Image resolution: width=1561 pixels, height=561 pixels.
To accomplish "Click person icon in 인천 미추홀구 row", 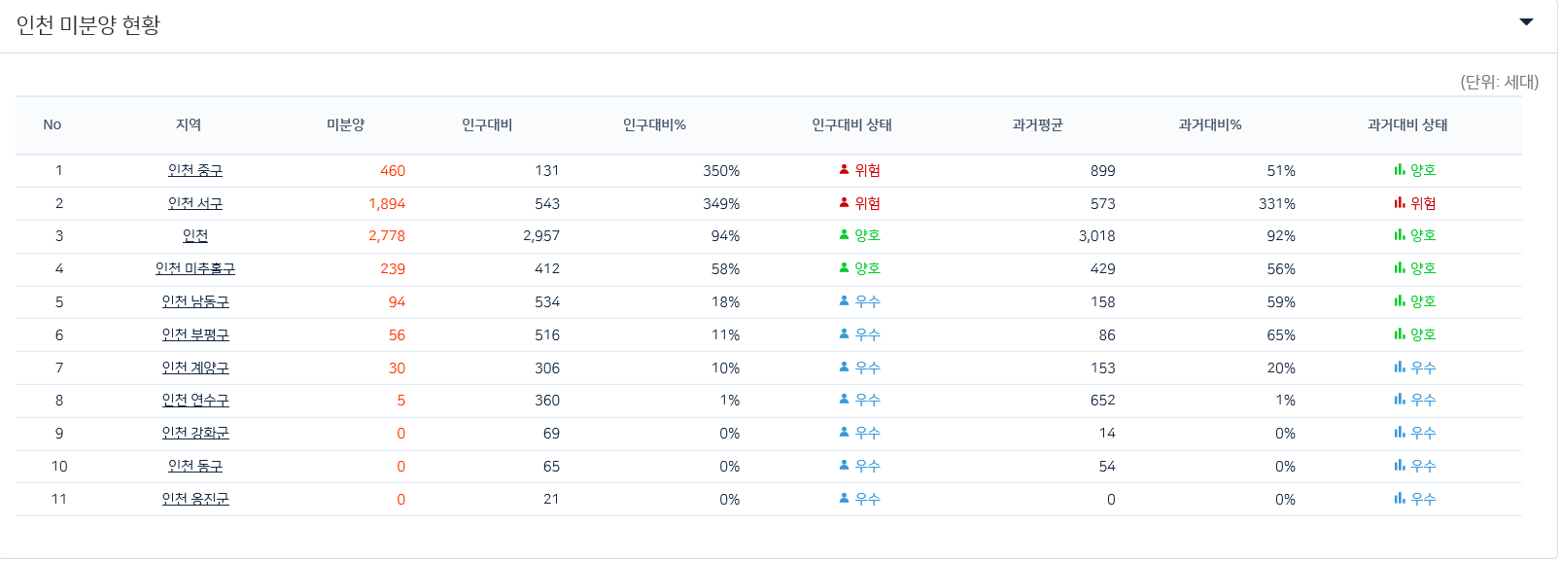I will click(x=844, y=267).
